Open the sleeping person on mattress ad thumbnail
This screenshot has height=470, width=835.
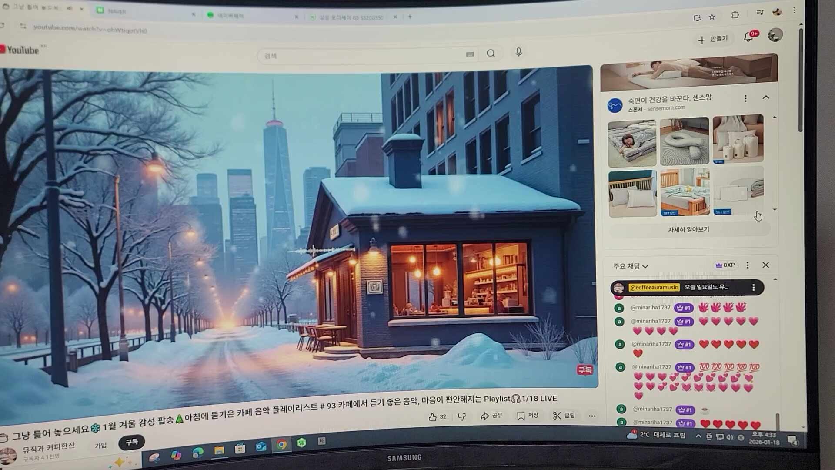coord(632,144)
